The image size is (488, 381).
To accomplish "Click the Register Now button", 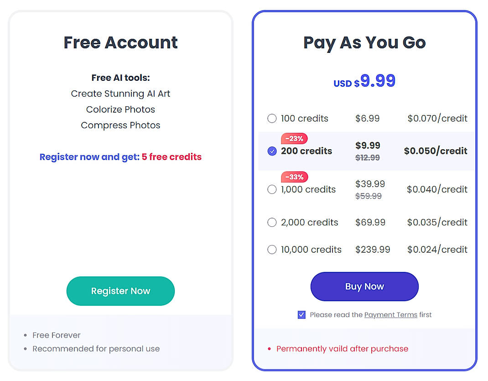I will [x=120, y=291].
